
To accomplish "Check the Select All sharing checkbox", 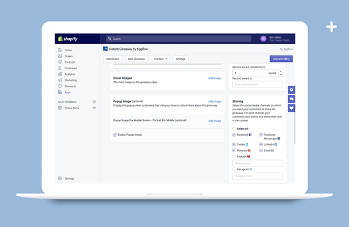I will (x=234, y=129).
